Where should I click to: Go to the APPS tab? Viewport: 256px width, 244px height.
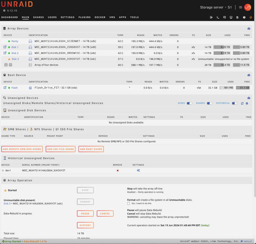click(123, 17)
